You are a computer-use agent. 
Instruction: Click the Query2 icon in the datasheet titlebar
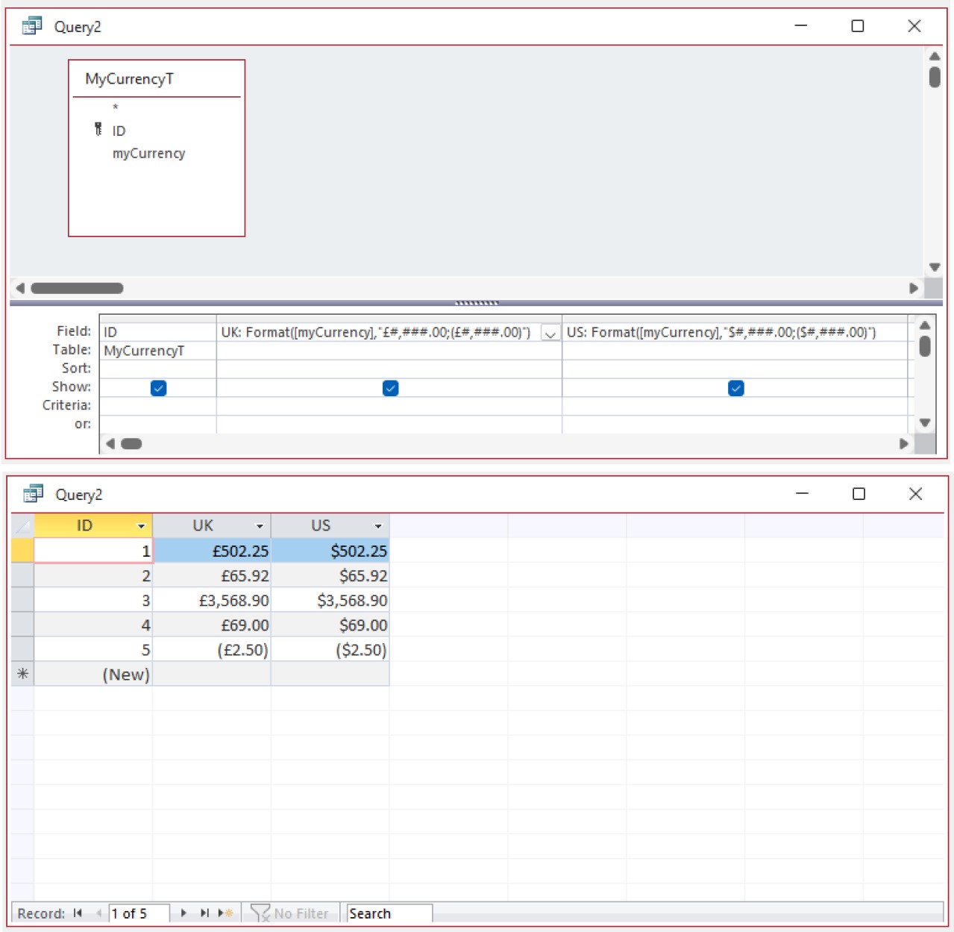point(33,493)
